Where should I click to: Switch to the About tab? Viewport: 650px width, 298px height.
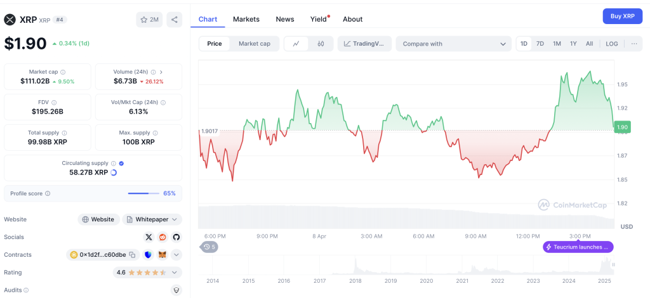pos(353,19)
